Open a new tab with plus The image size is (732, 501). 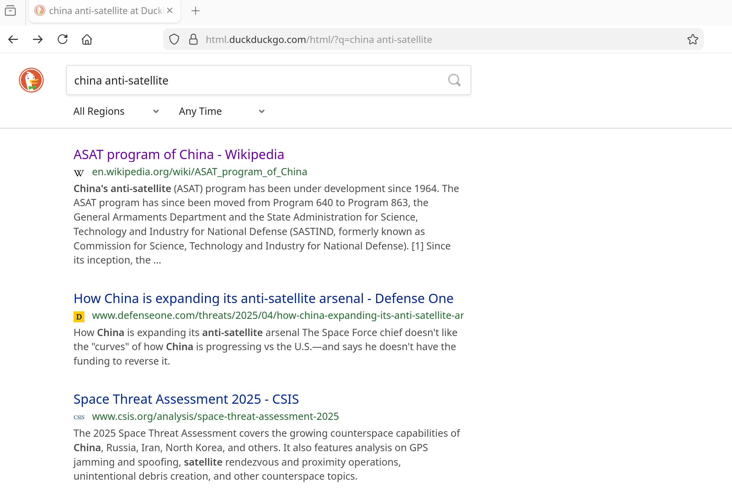(195, 11)
